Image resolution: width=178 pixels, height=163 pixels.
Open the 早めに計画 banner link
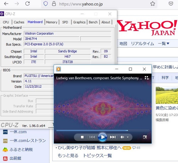(x=165, y=67)
